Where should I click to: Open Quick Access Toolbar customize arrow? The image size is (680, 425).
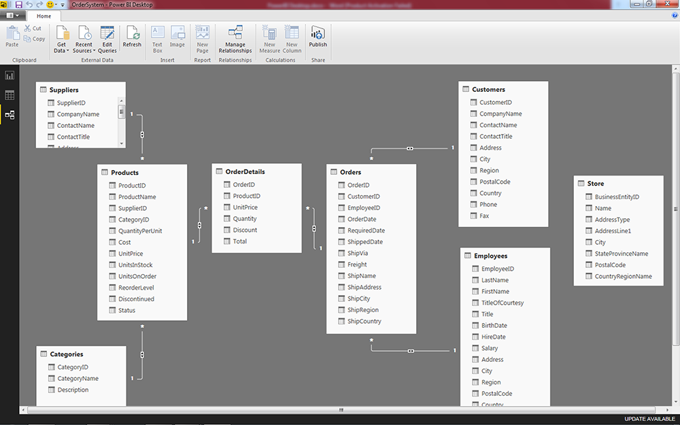pos(63,5)
